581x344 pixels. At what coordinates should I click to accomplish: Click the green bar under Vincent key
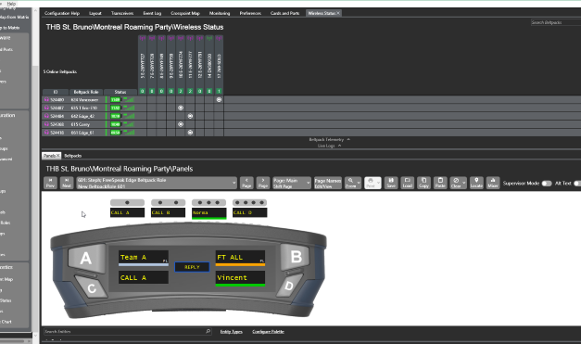pyautogui.click(x=240, y=285)
